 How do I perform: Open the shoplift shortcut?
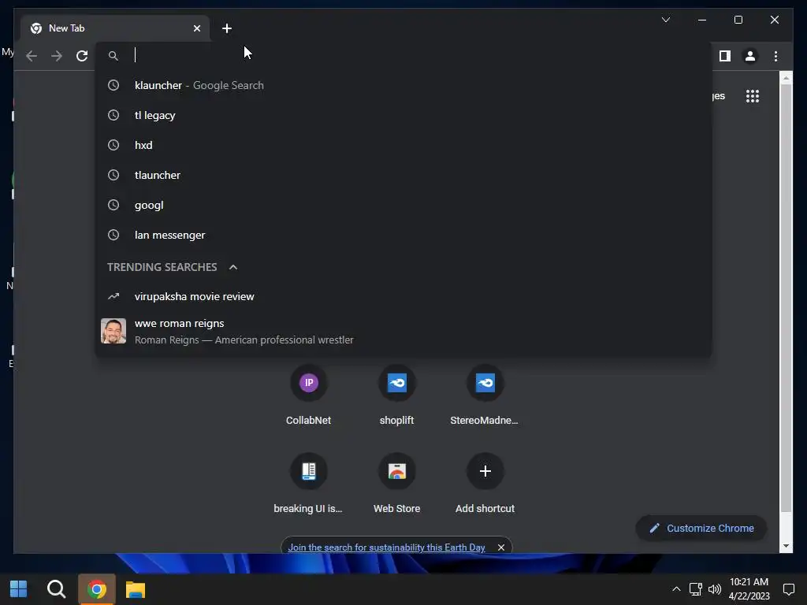(x=397, y=396)
